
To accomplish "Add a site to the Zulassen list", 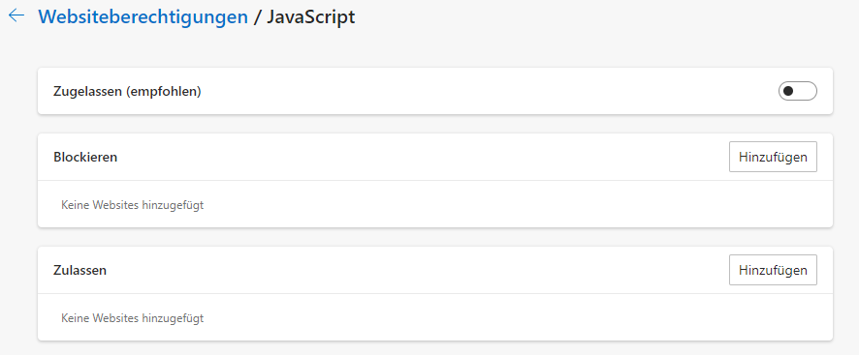I will (x=773, y=270).
